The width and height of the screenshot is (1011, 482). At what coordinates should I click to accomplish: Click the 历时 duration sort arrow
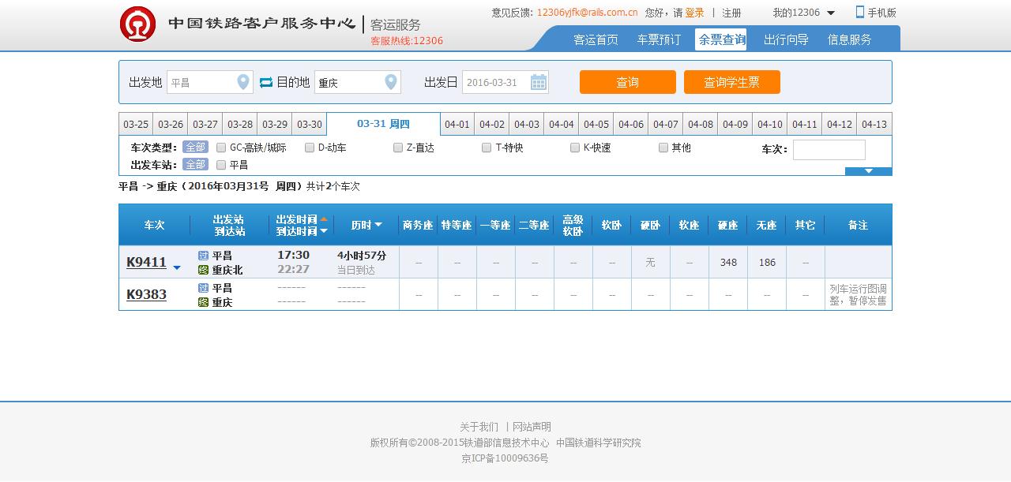pos(378,226)
